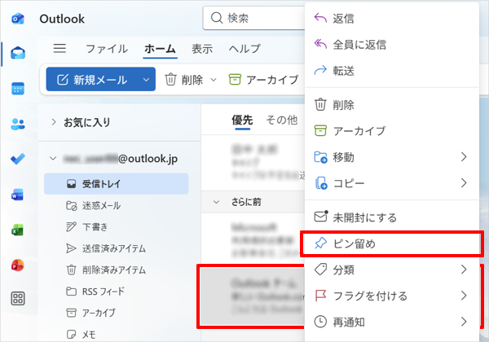Choose 全員に返信 in the context menu
This screenshot has height=342, width=489.
click(392, 45)
